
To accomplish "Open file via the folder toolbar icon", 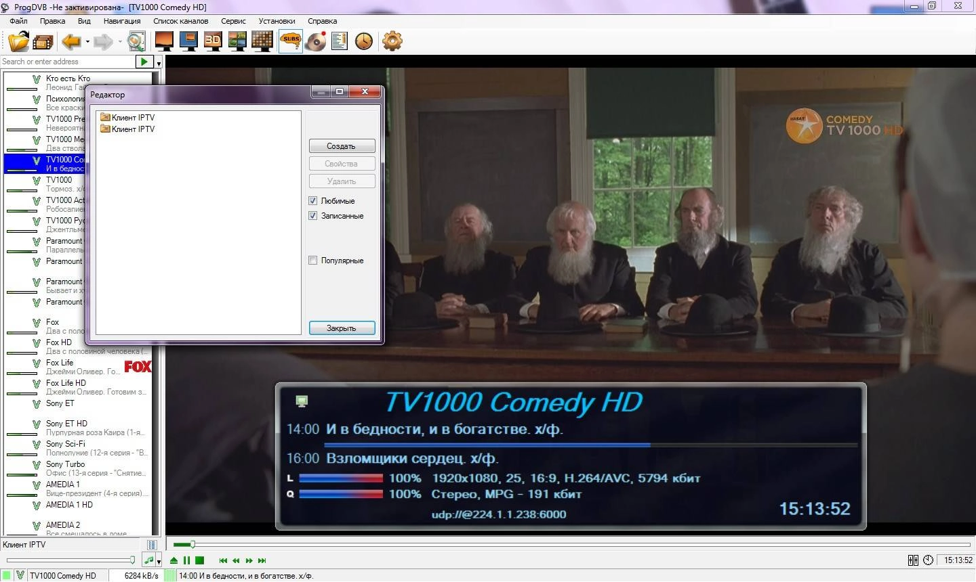I will (x=19, y=41).
